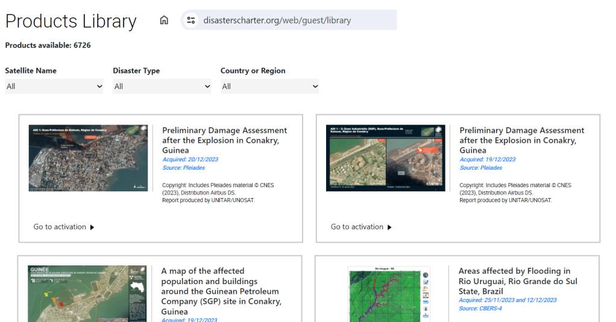Open second Conakry industrial zone thumbnail
The width and height of the screenshot is (616, 322).
(x=385, y=158)
